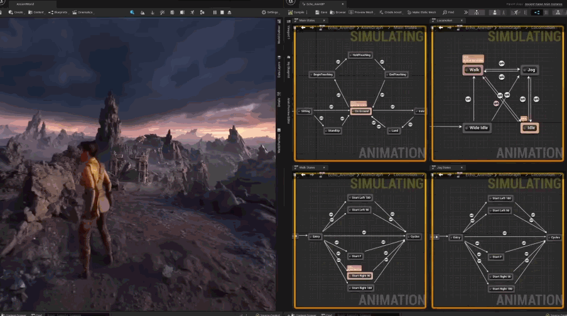Select Start Right 90 node in Walk States
This screenshot has width=567, height=316.
(360, 276)
